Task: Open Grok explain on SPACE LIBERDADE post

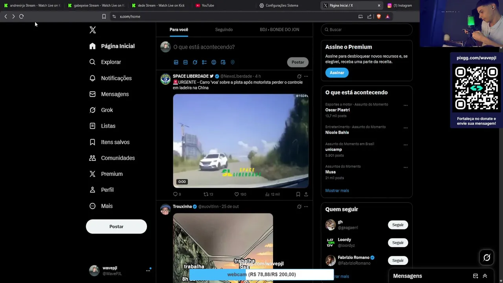Action: point(299,76)
